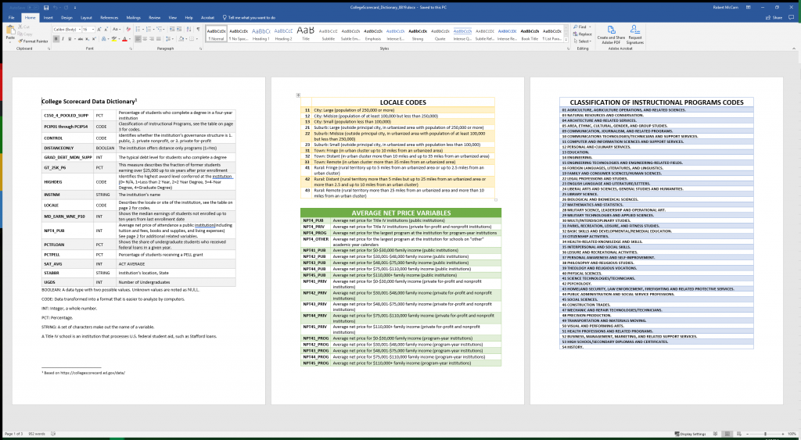
Task: Adjust the zoom slider in status bar
Action: point(765,434)
